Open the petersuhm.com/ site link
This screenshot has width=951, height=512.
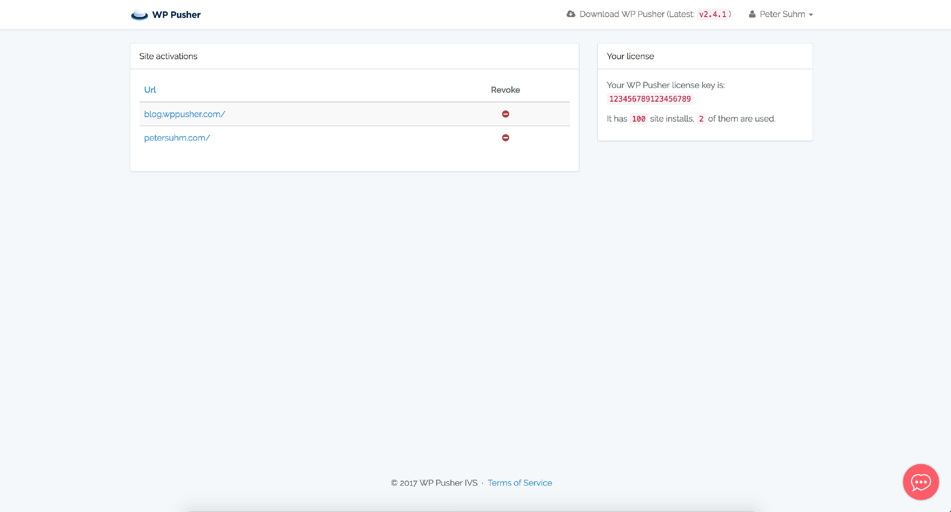pos(177,138)
